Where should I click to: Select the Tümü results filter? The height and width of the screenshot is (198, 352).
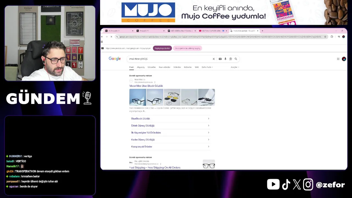click(x=131, y=67)
